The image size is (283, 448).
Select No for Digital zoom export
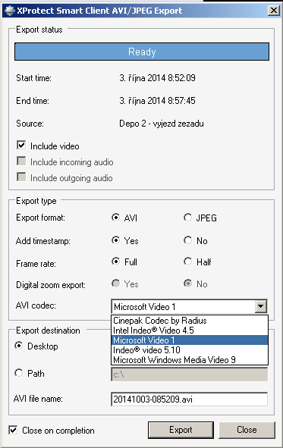[x=188, y=284]
